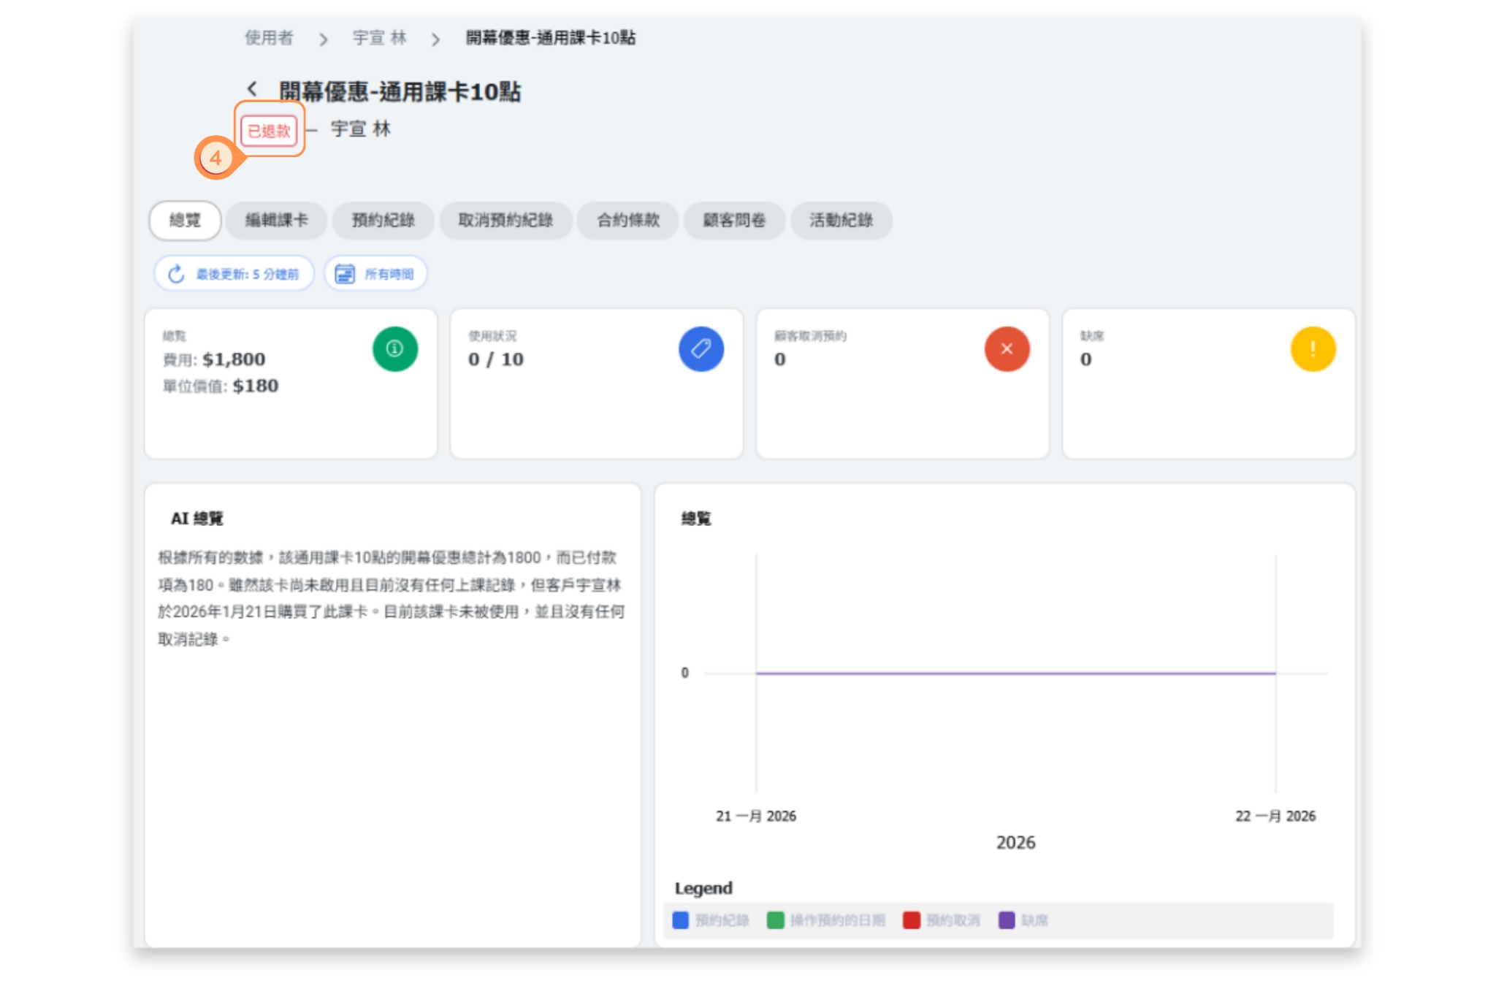This screenshot has width=1496, height=997.
Task: Click the calendar icon in 所有時間 chip
Action: tap(344, 274)
